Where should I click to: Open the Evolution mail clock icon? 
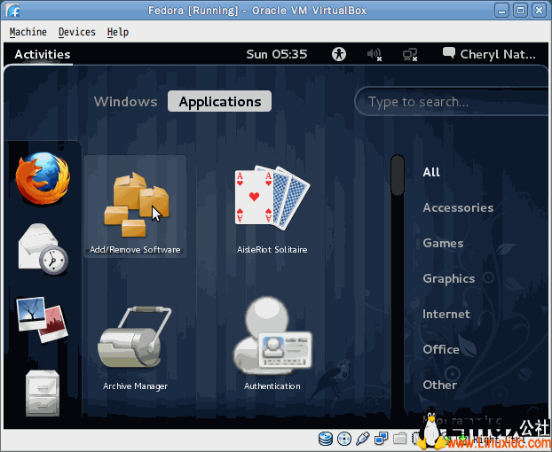(x=42, y=248)
